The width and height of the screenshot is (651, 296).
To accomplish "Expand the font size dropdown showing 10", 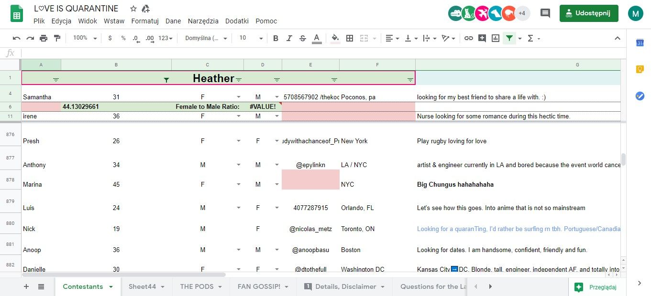I will [261, 38].
